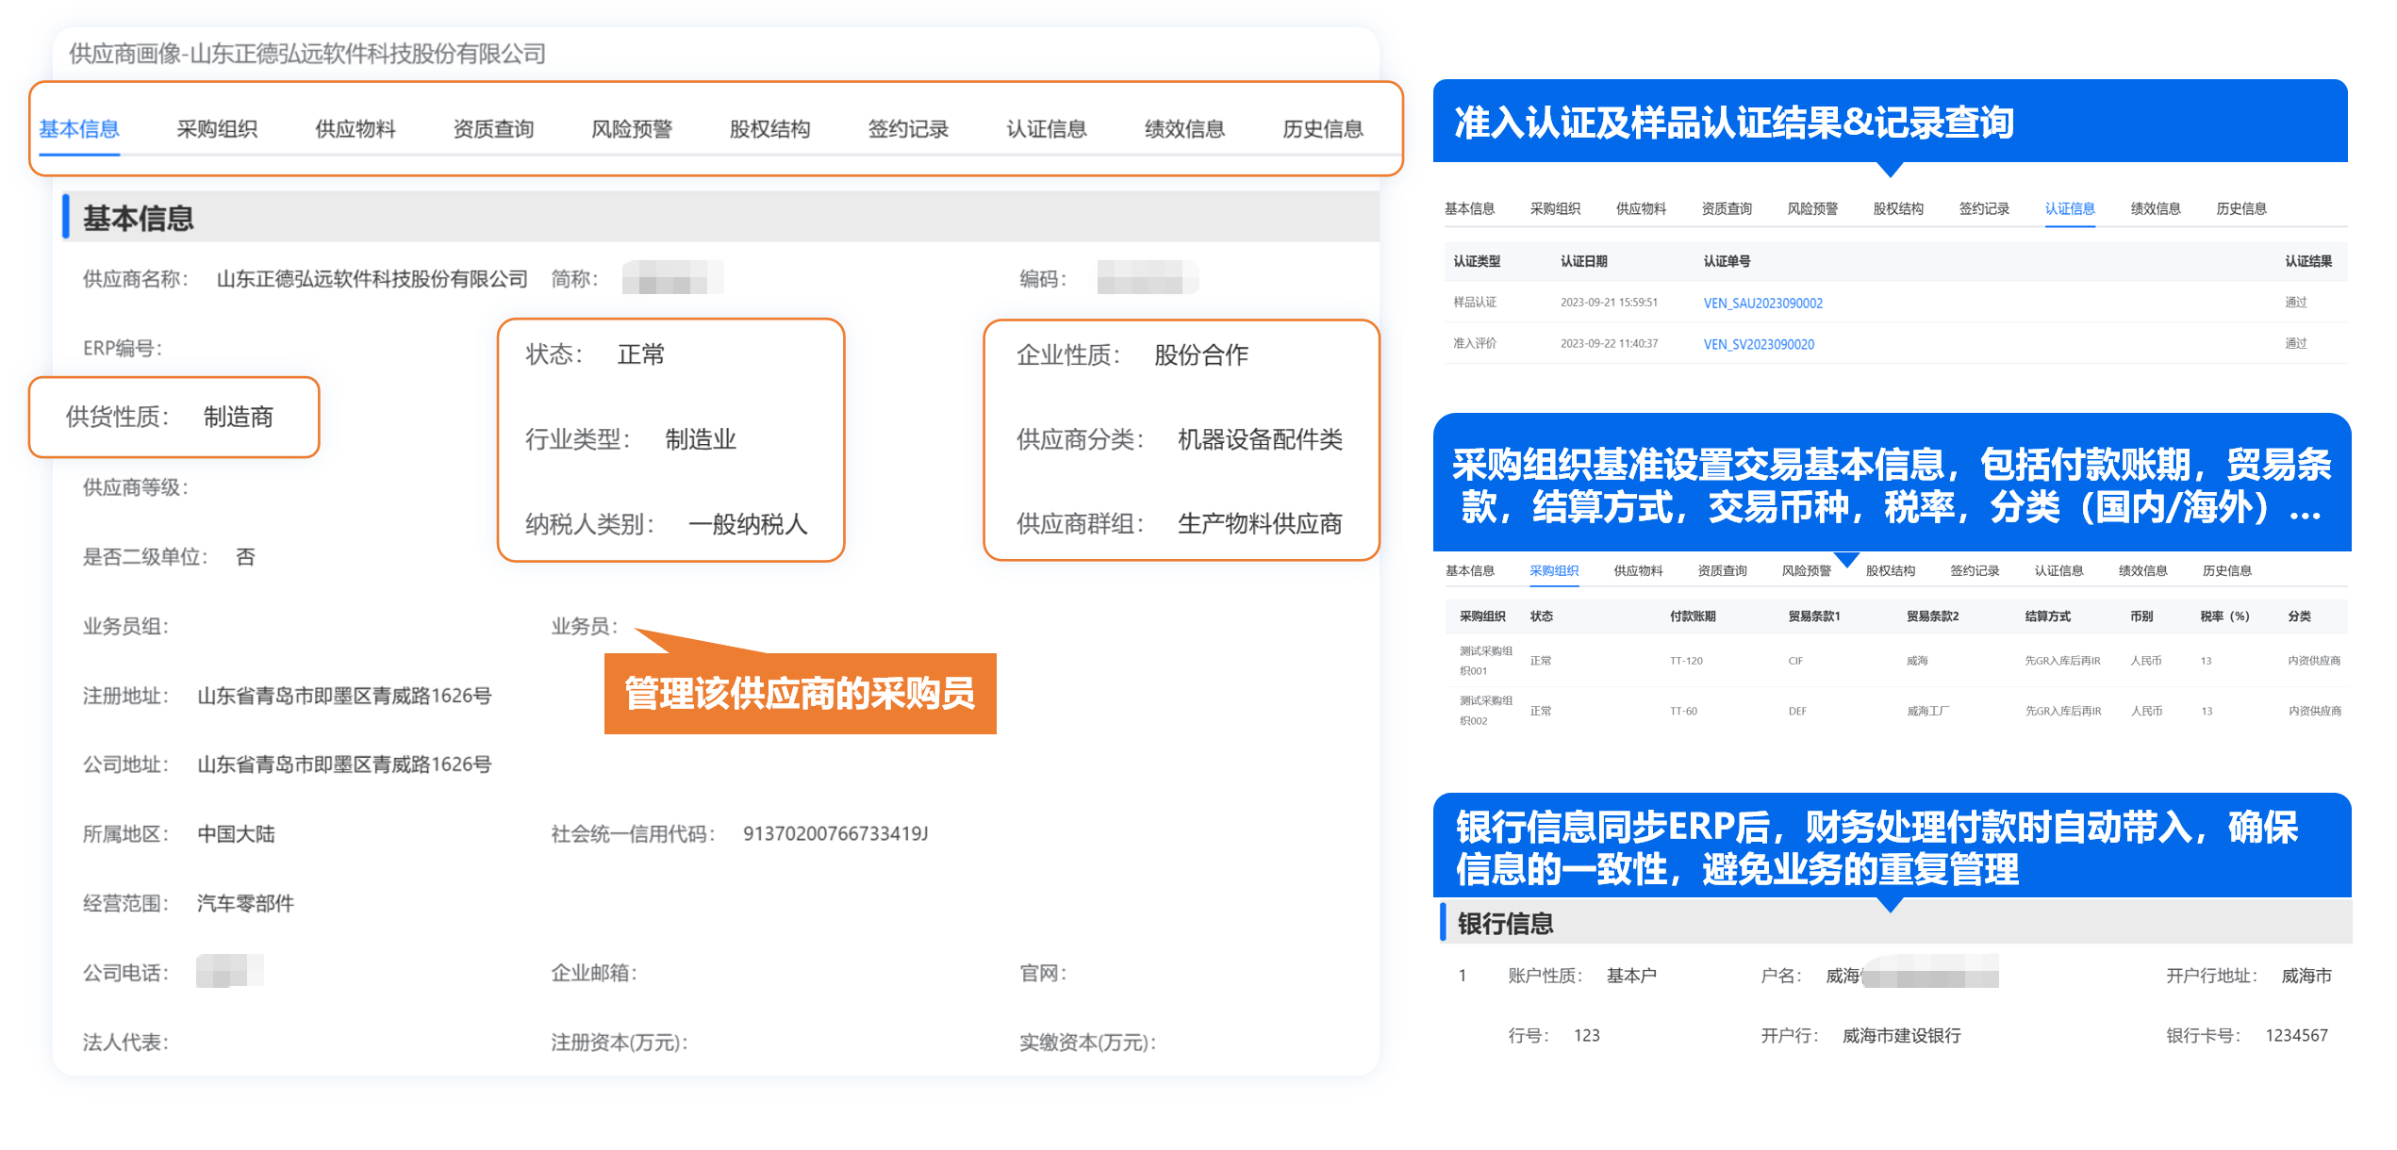Select 资质查询 tab in main panel
Image resolution: width=2397 pixels, height=1150 pixels.
click(x=493, y=129)
